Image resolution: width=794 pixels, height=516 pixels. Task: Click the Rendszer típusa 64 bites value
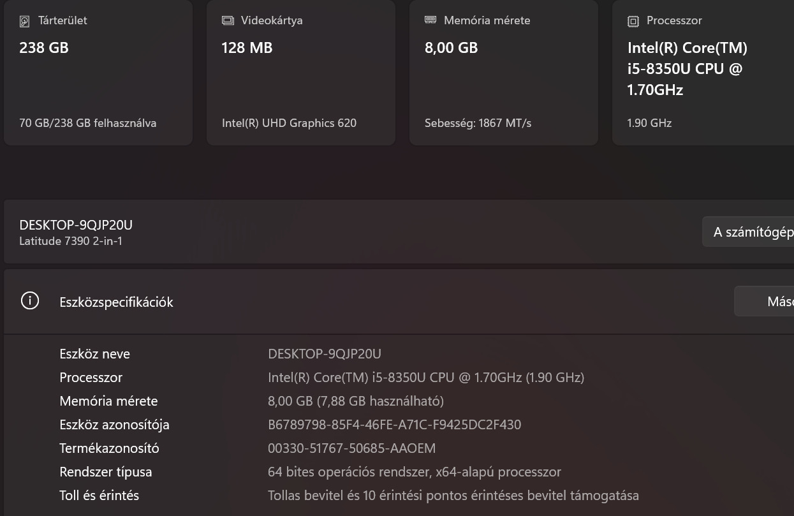pos(414,472)
